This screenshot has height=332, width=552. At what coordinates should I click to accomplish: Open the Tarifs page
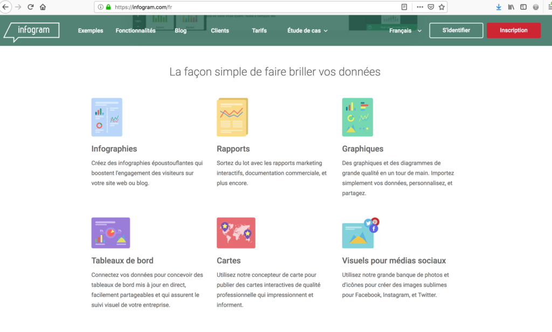coord(259,31)
